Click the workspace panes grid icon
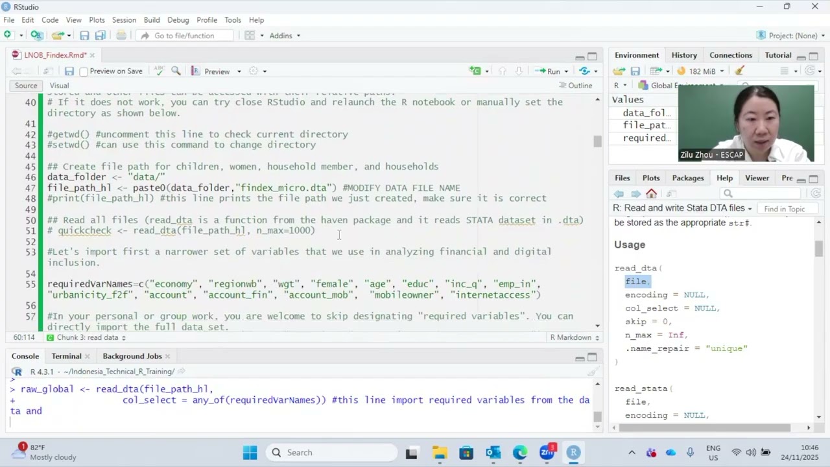830x467 pixels. (250, 35)
